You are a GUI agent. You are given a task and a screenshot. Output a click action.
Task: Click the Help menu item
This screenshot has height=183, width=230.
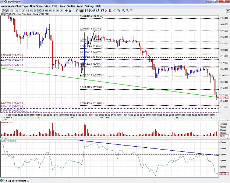point(99,6)
